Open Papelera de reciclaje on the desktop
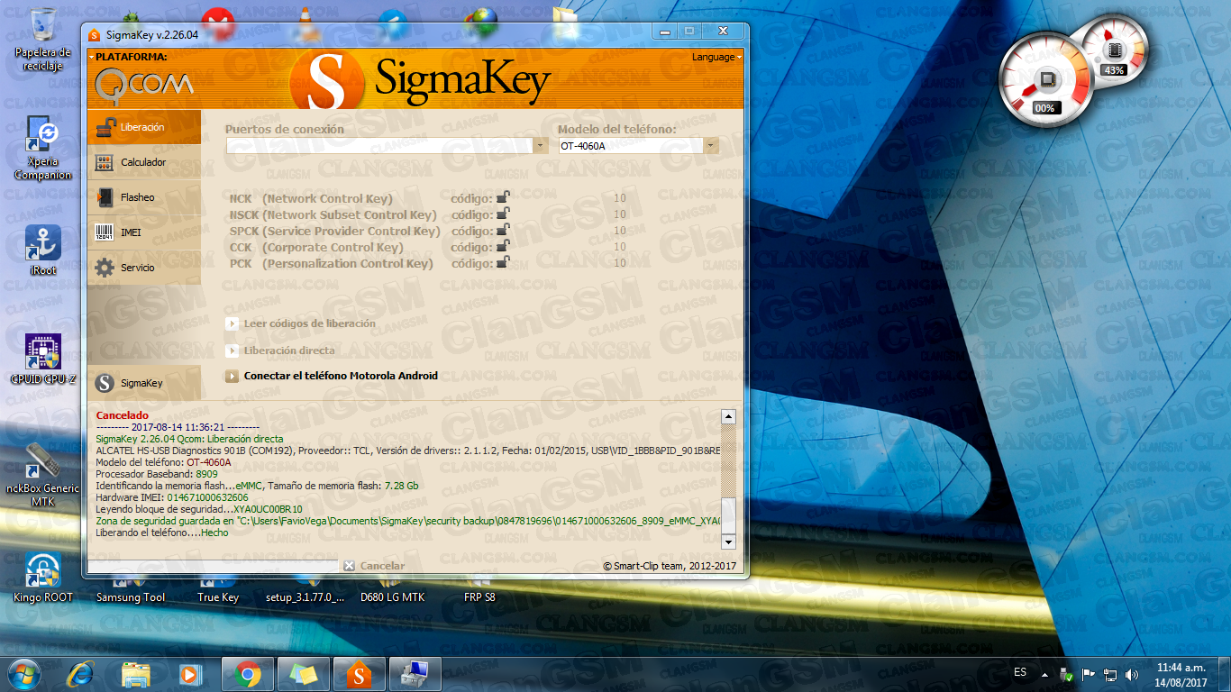Image resolution: width=1231 pixels, height=692 pixels. [x=43, y=39]
